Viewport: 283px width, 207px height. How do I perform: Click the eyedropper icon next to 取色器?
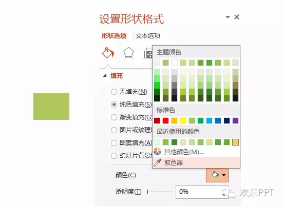tap(157, 163)
